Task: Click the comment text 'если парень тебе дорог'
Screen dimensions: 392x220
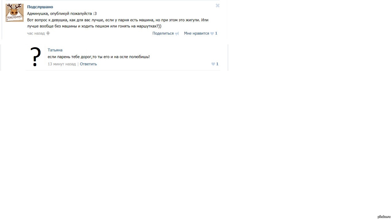Action: 70,57
